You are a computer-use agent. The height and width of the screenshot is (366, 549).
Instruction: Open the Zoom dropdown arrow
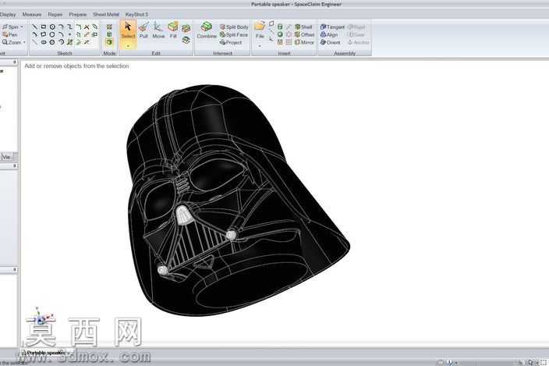tap(24, 42)
